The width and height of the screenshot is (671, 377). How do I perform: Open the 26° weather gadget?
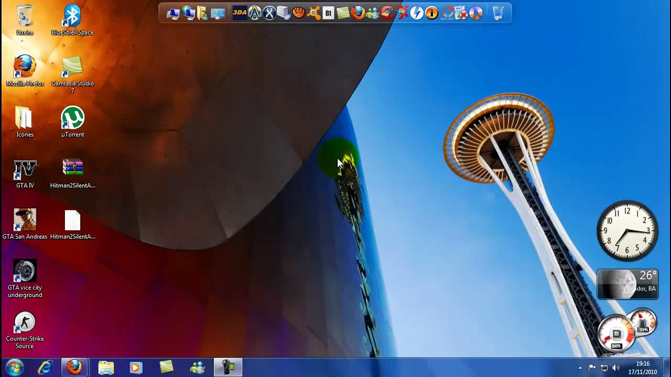pyautogui.click(x=627, y=284)
